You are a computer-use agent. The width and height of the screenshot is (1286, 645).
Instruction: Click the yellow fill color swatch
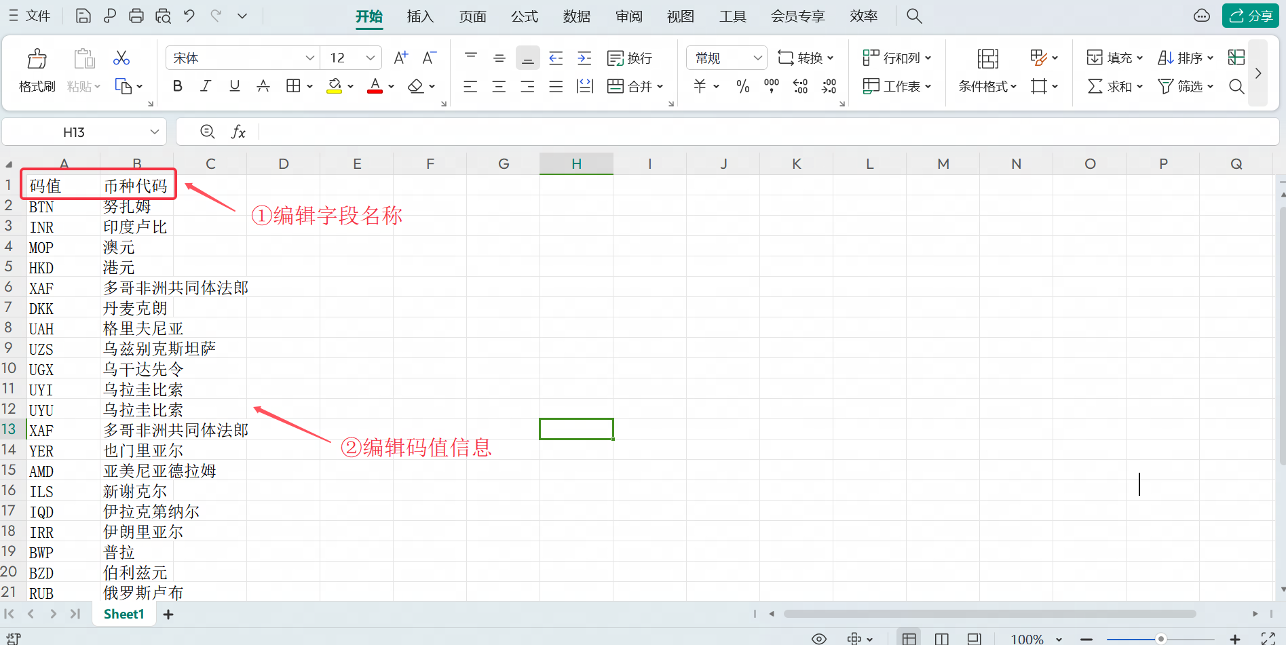coord(334,87)
